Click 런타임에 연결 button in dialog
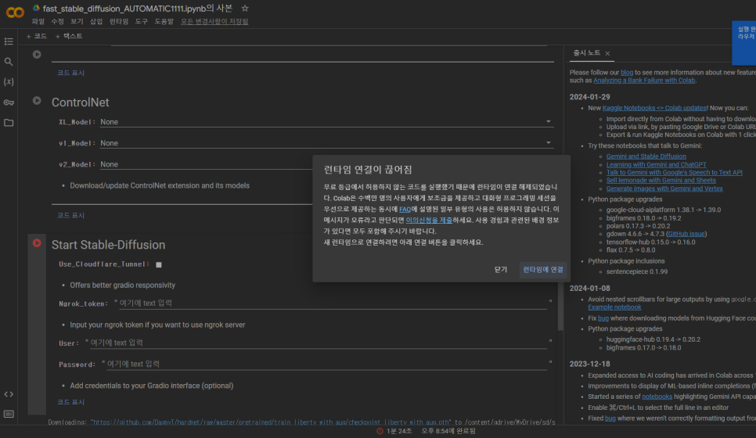756x438 pixels. coord(543,269)
